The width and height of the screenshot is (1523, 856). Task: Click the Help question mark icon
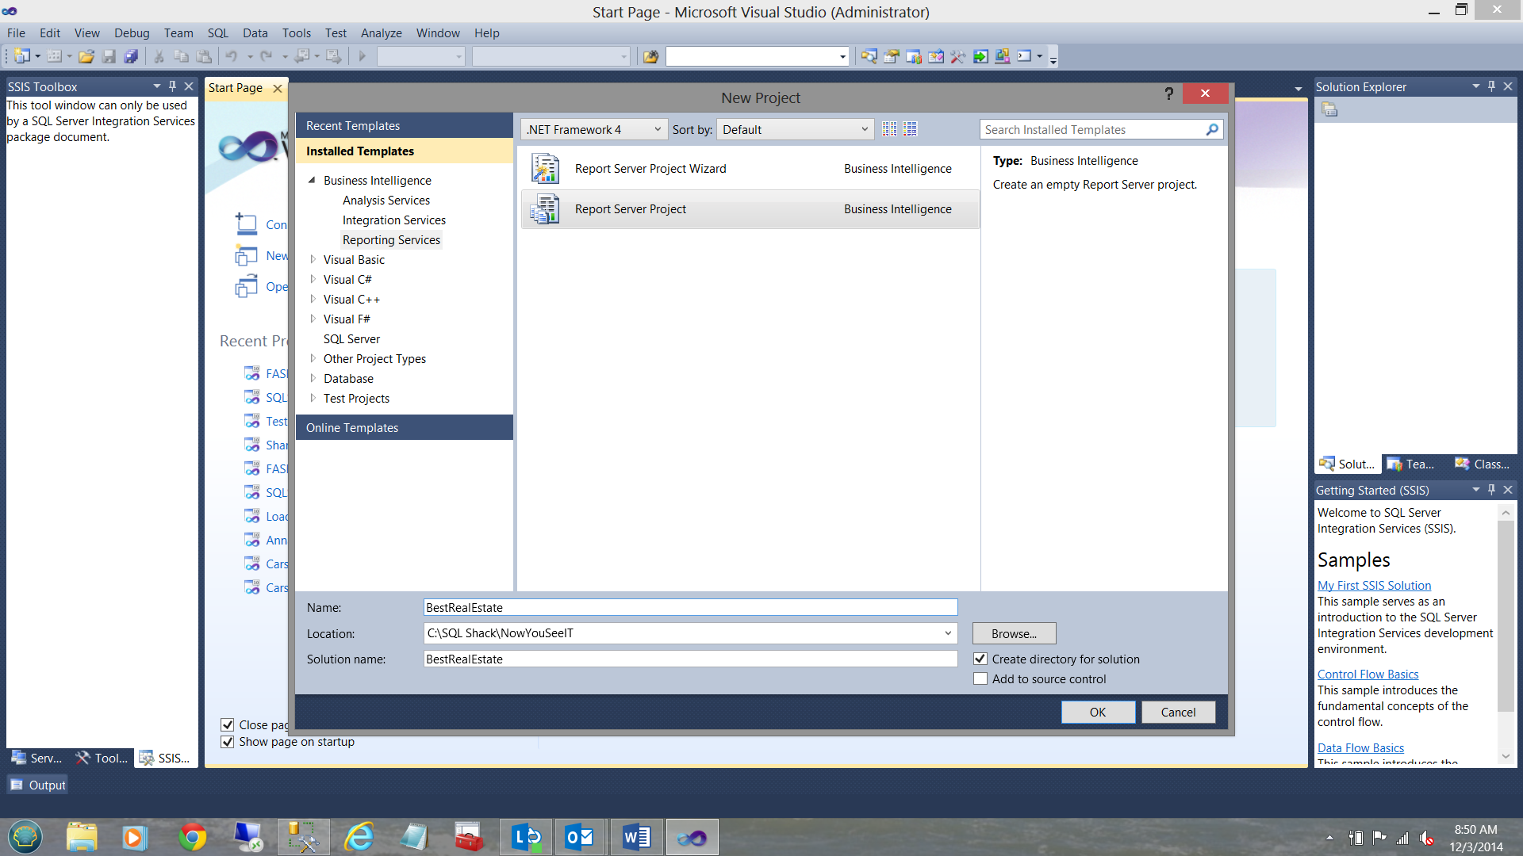[x=1168, y=94]
